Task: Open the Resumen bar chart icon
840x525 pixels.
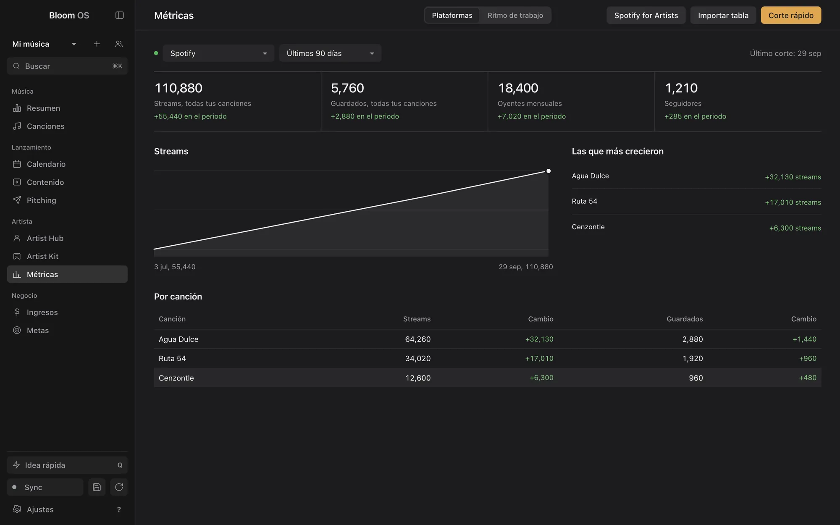Action: 17,108
